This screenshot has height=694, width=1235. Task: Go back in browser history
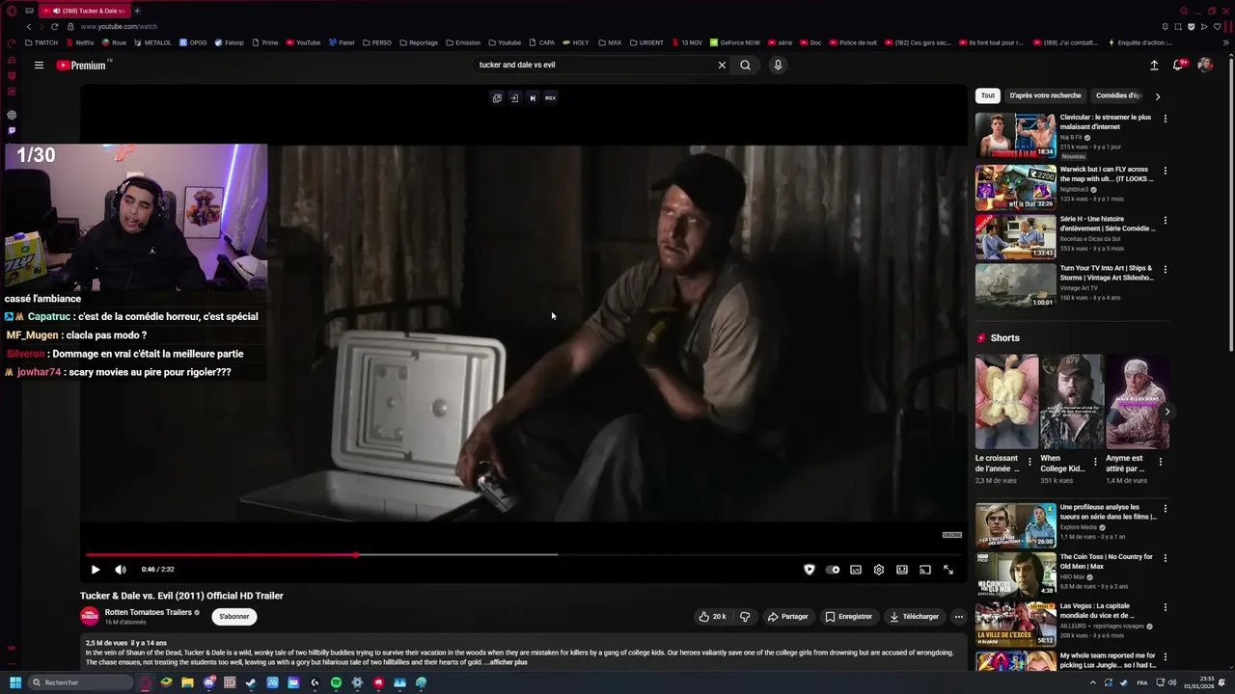tap(29, 26)
